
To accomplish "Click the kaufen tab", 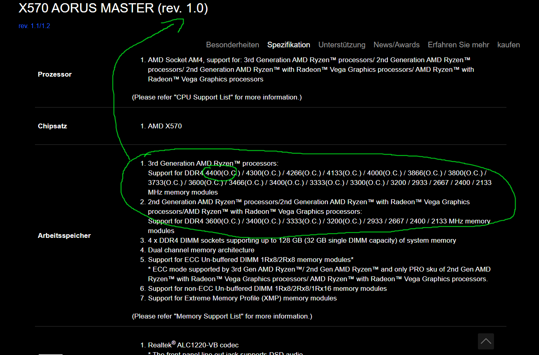I will [x=508, y=45].
